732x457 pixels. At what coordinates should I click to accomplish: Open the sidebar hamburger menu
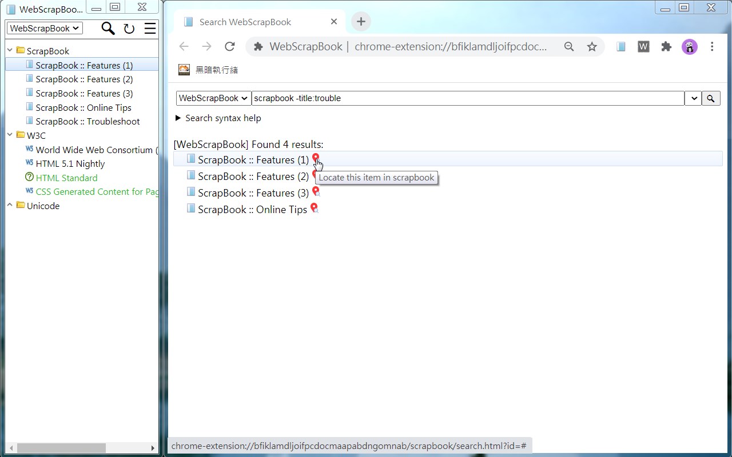150,29
